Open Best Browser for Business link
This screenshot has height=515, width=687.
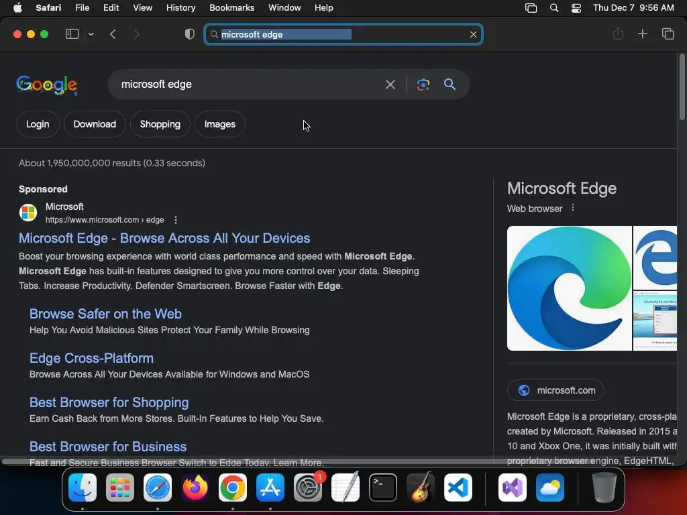[108, 447]
